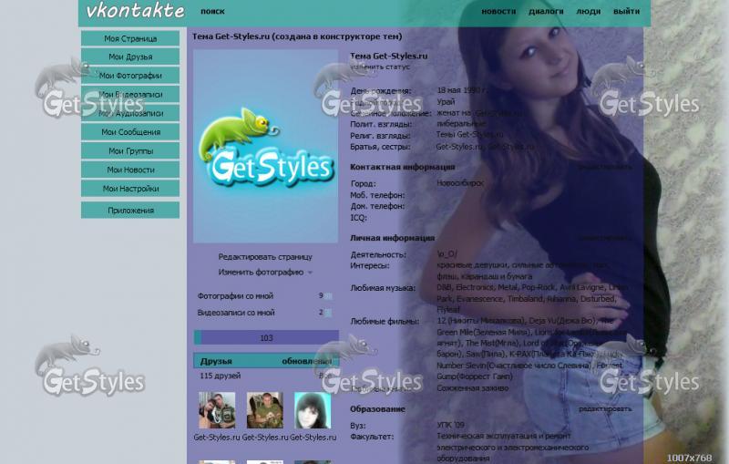Expand the arrow beside Изменить фотографию
This screenshot has height=464, width=729.
(310, 273)
